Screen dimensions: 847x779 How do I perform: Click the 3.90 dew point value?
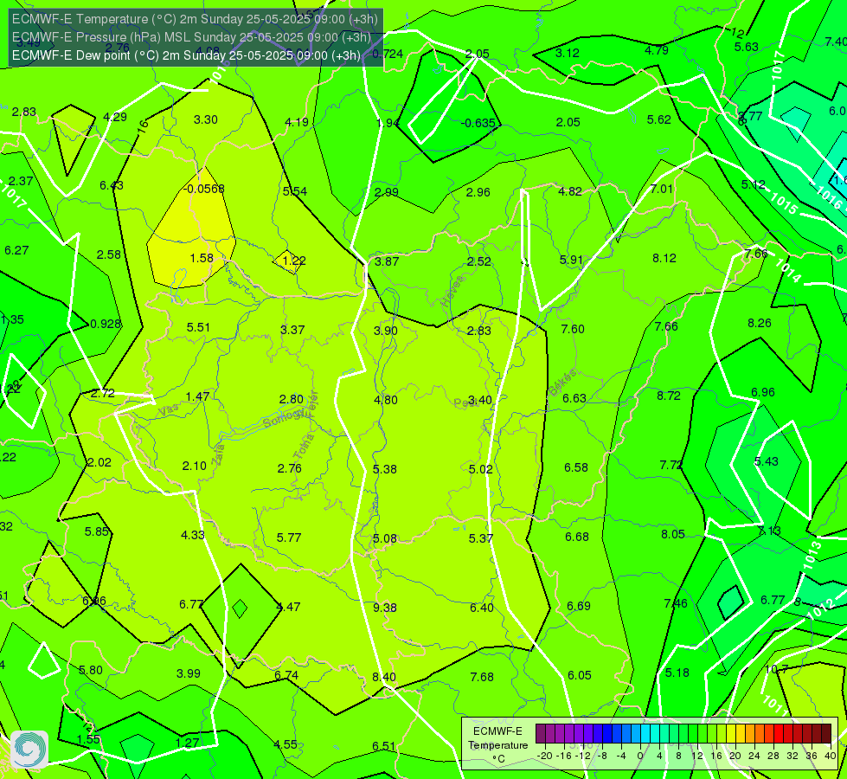click(386, 331)
